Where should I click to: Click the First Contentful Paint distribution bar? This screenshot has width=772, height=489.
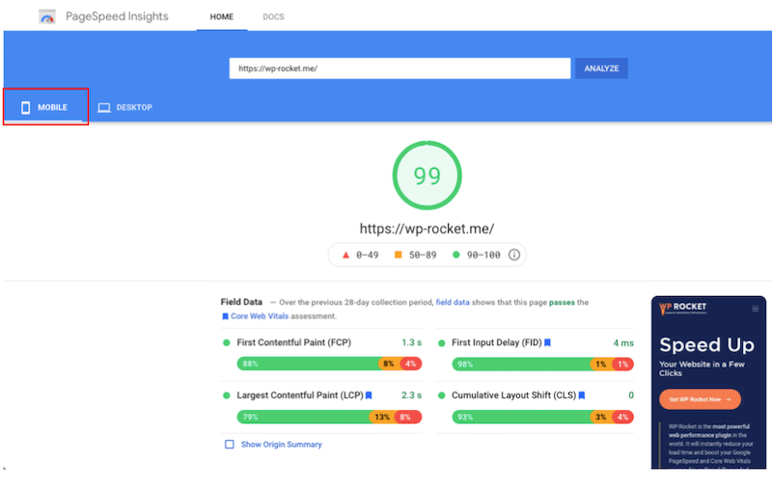coord(329,364)
